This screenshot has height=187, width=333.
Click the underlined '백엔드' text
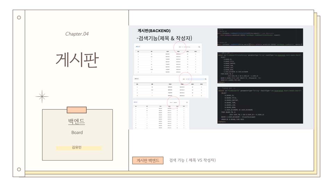tap(76, 122)
